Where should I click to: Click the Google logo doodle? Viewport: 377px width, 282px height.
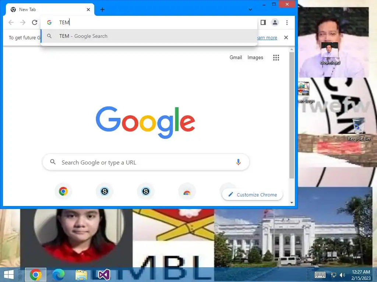[145, 122]
